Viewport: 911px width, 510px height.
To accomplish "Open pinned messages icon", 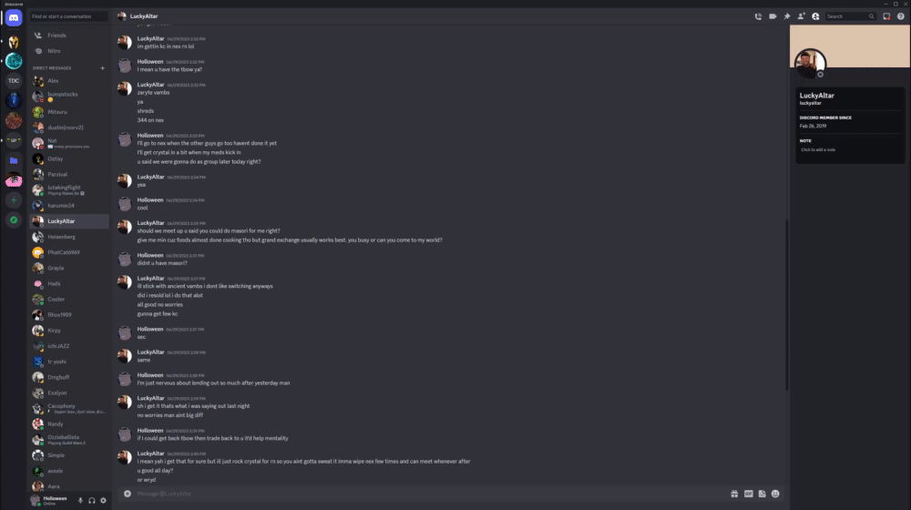I will pyautogui.click(x=787, y=16).
